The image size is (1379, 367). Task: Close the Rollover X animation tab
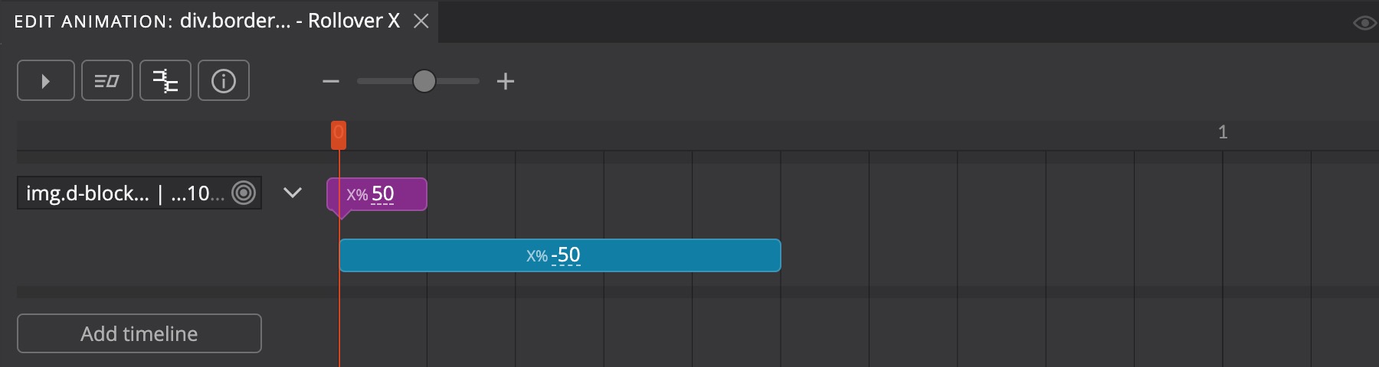pos(421,21)
